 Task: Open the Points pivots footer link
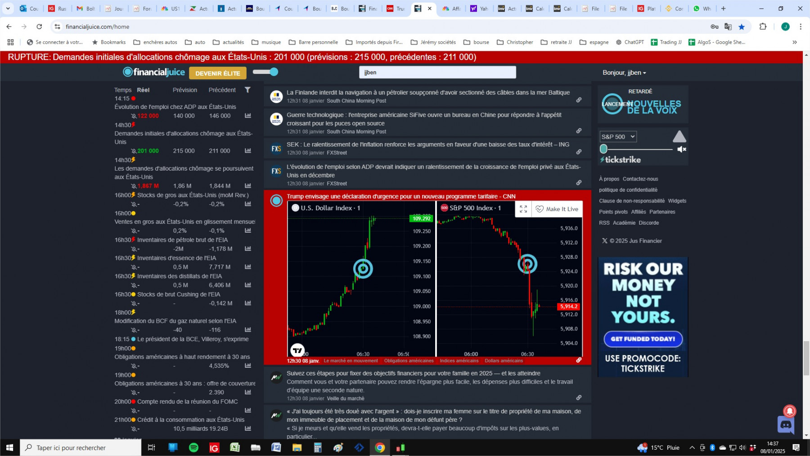pyautogui.click(x=613, y=212)
